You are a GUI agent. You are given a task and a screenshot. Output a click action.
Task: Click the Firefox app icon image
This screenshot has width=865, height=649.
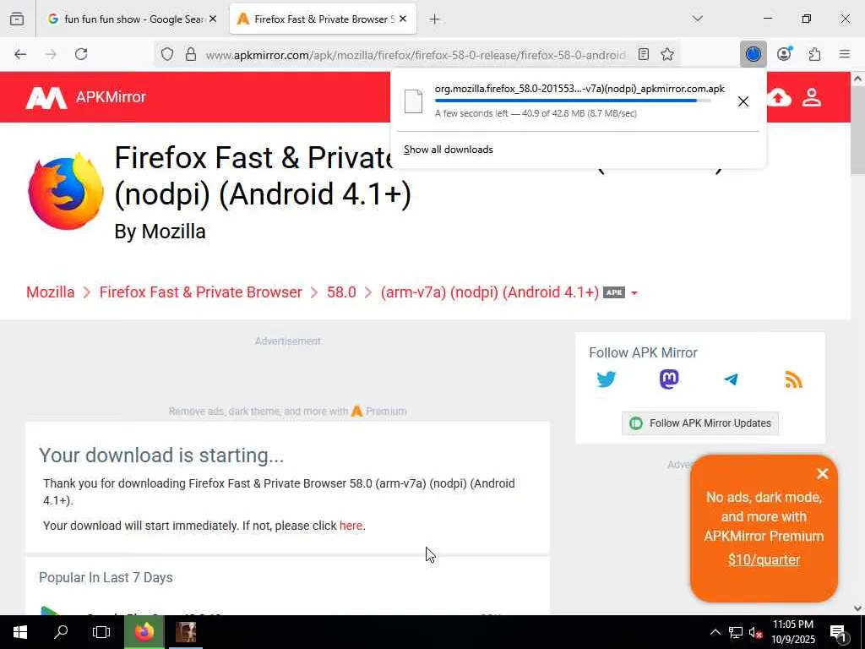pyautogui.click(x=66, y=191)
